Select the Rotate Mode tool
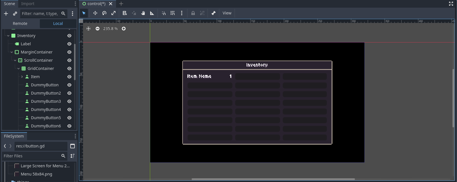 pos(104,13)
